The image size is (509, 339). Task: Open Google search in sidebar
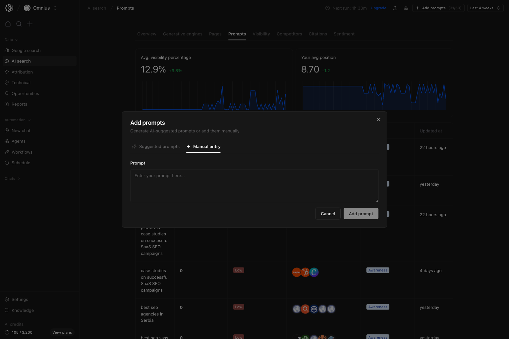(x=39, y=50)
